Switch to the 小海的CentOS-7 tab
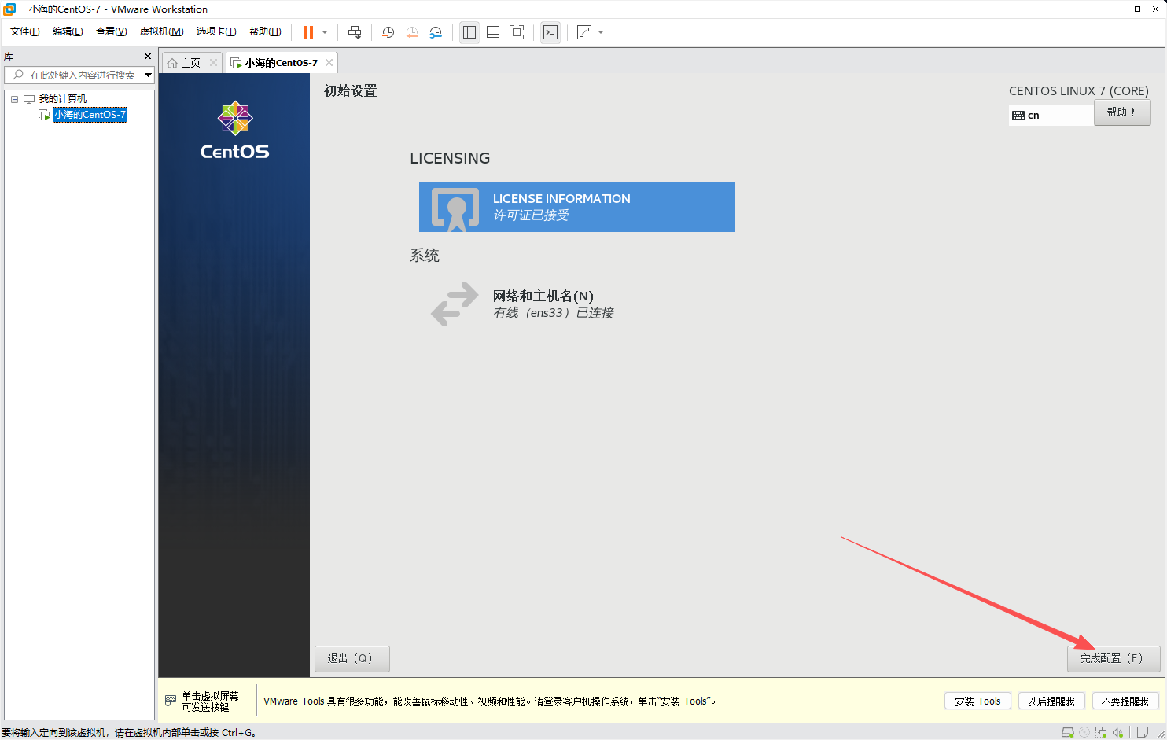Viewport: 1167px width, 740px height. 281,63
